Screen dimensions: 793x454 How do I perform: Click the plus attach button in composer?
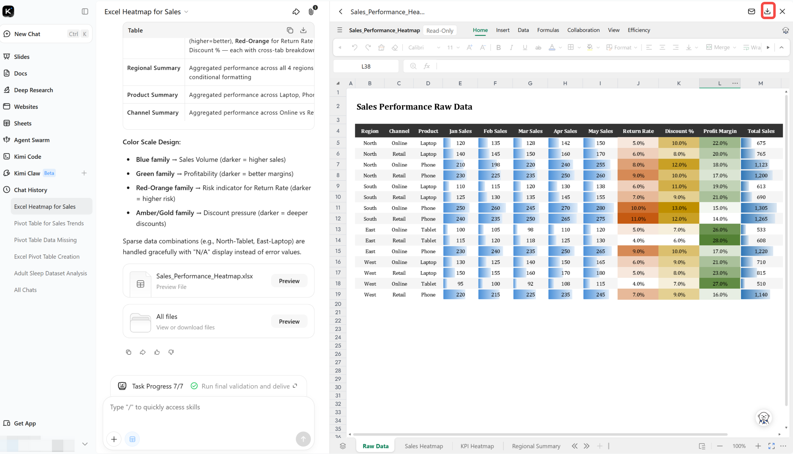pos(114,439)
